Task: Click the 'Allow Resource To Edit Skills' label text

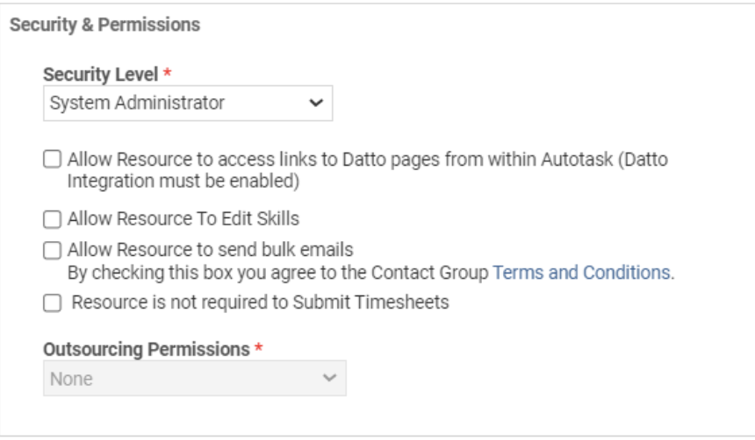Action: click(x=183, y=219)
